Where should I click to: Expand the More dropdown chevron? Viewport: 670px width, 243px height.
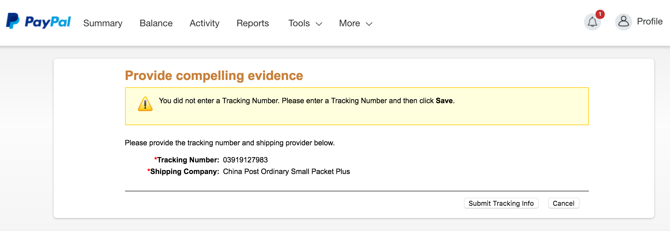point(369,24)
